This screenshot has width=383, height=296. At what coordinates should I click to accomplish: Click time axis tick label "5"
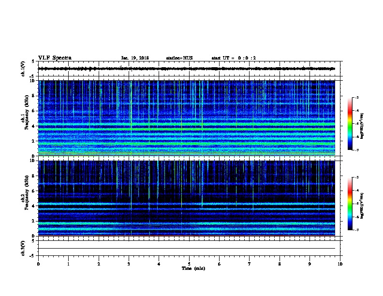click(189, 264)
